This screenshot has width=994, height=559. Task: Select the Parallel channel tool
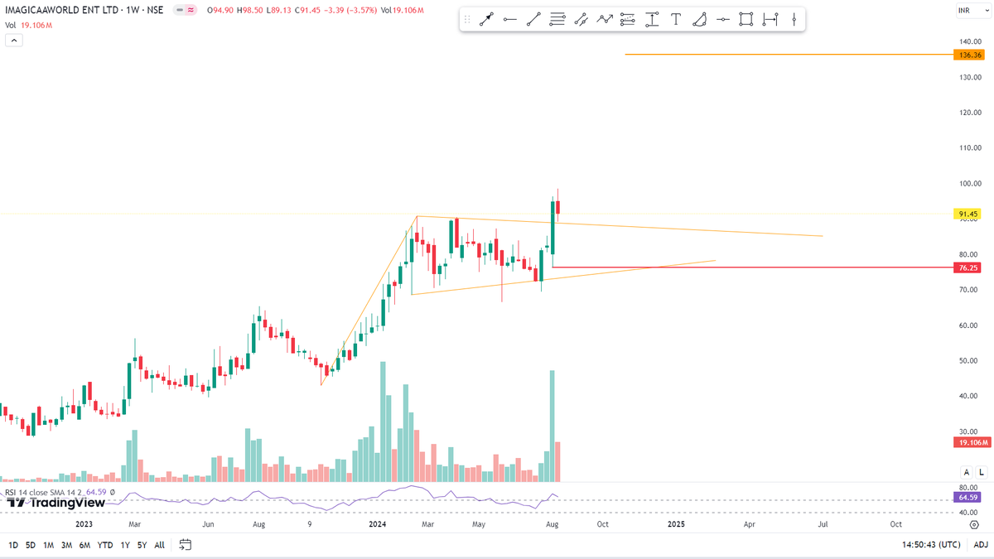click(581, 19)
